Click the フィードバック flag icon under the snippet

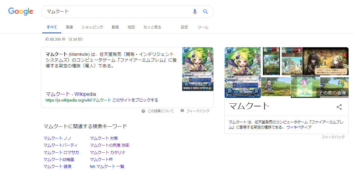click(x=182, y=111)
